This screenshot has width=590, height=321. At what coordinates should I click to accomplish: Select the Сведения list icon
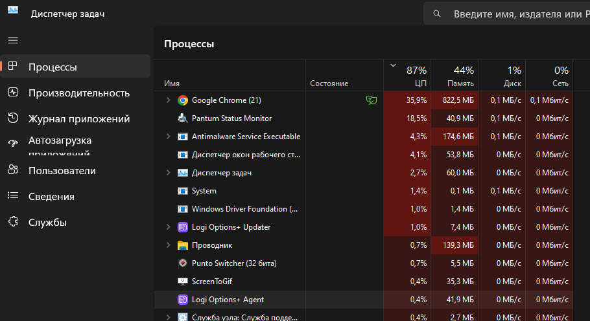coord(13,195)
